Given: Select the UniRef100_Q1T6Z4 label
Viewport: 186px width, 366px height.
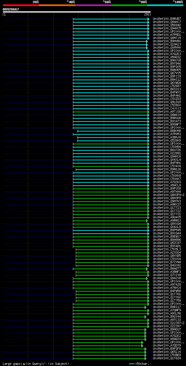Looking at the screenshot, I should (x=167, y=358).
